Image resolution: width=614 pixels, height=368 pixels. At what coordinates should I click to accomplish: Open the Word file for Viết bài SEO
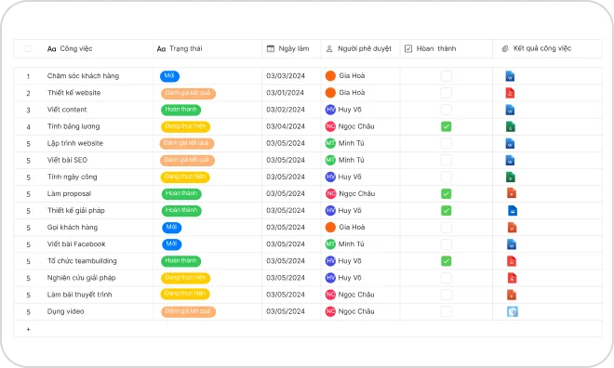[510, 160]
